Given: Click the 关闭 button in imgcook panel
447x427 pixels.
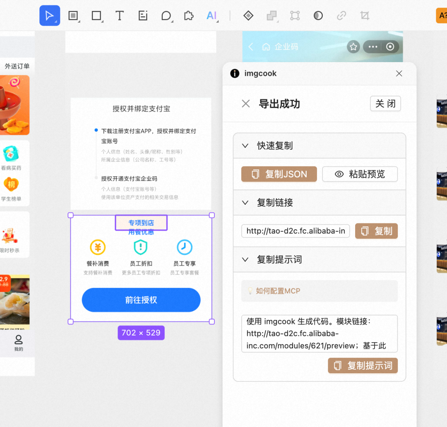Looking at the screenshot, I should point(385,103).
